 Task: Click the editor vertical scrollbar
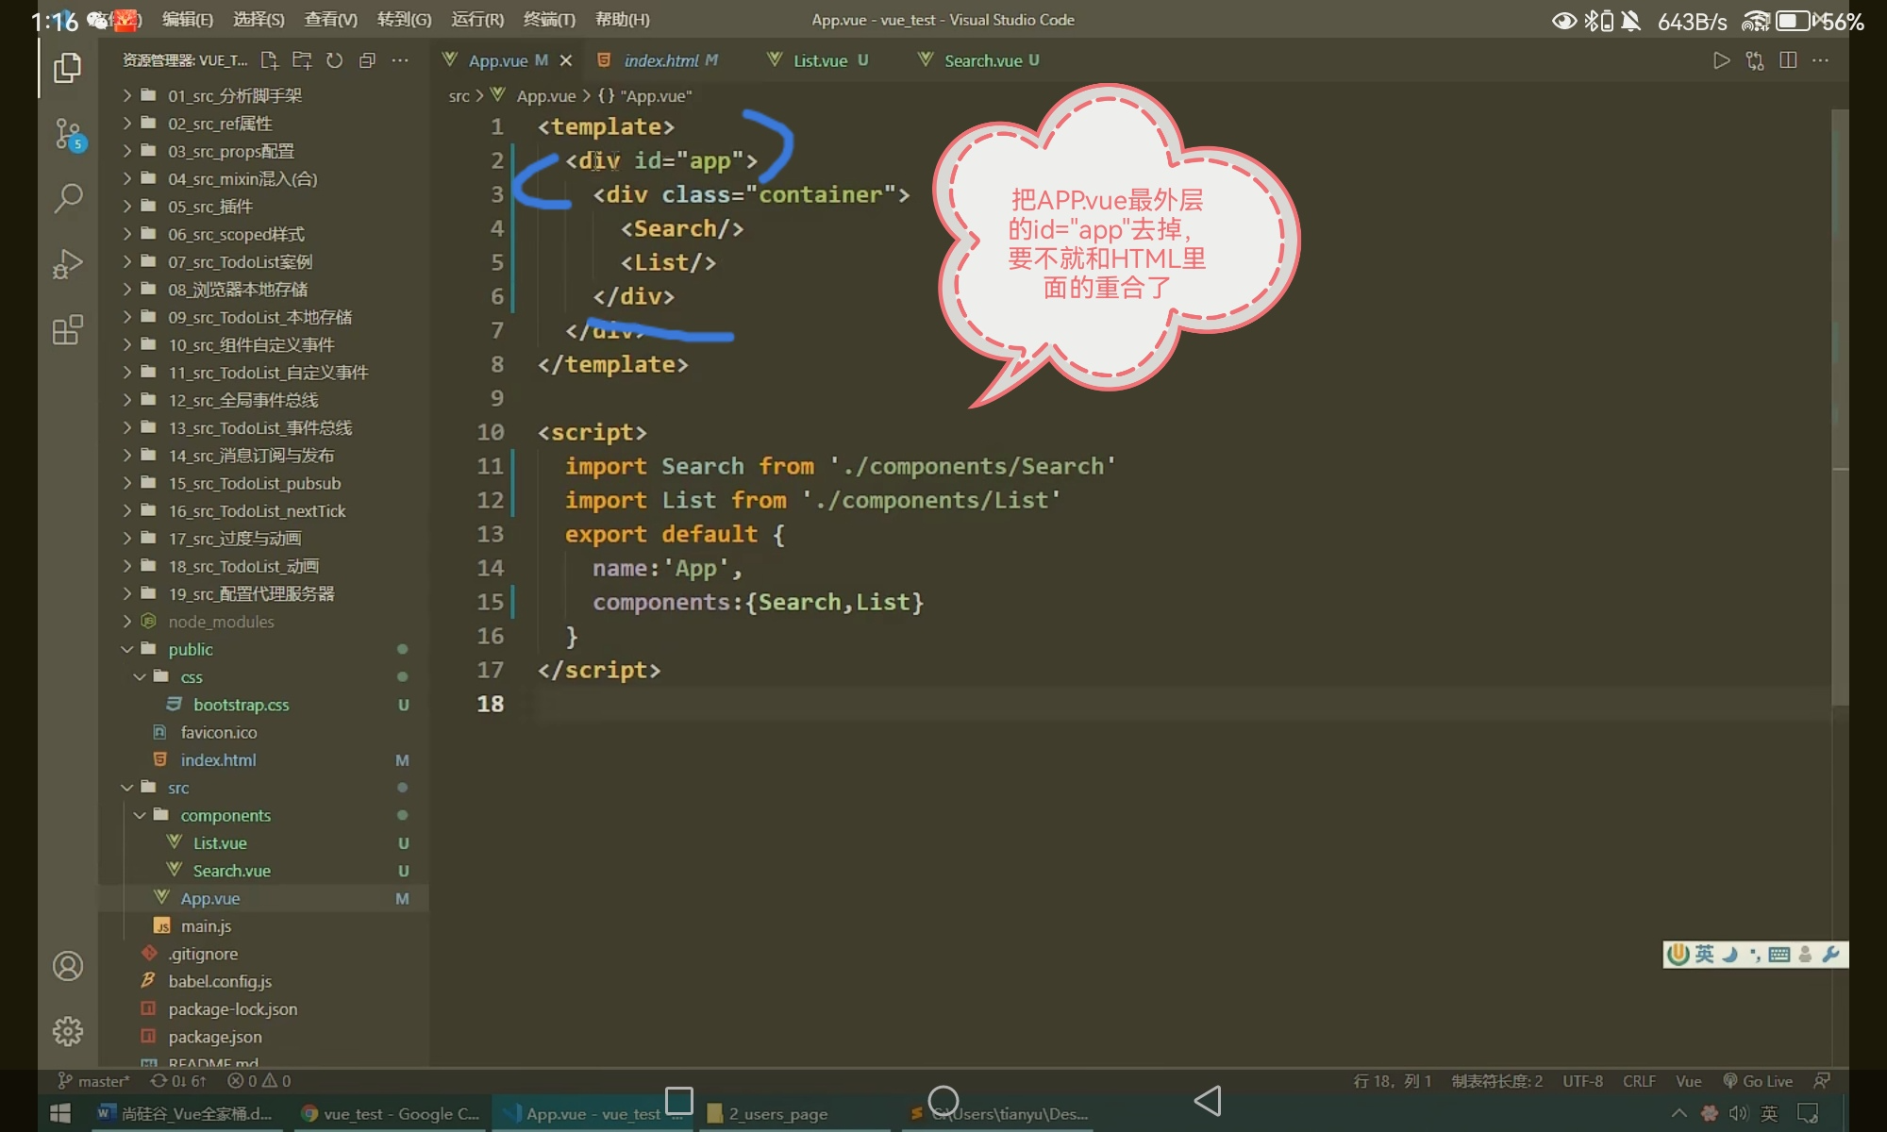click(1839, 406)
